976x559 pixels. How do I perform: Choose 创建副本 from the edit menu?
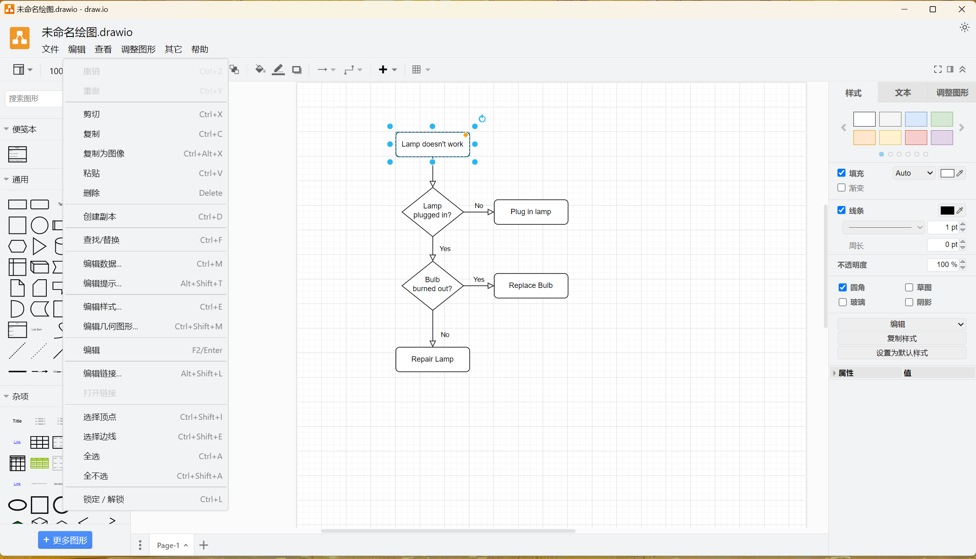[x=100, y=217]
